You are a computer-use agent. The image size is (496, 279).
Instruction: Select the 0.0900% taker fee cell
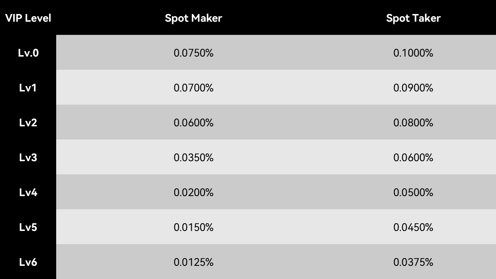(x=413, y=88)
